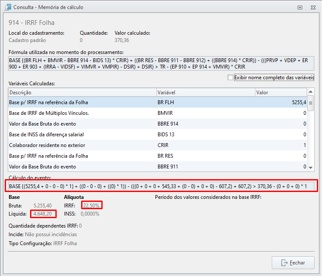This screenshot has width=322, height=276.
Task: Click the BMVIR variable cell
Action: (x=165, y=113)
